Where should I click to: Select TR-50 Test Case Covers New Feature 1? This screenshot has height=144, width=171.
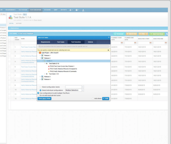pos(62,66)
